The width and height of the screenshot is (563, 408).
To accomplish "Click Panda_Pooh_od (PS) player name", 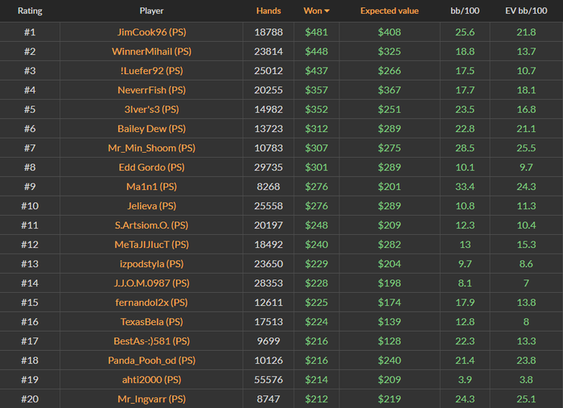I will (151, 360).
